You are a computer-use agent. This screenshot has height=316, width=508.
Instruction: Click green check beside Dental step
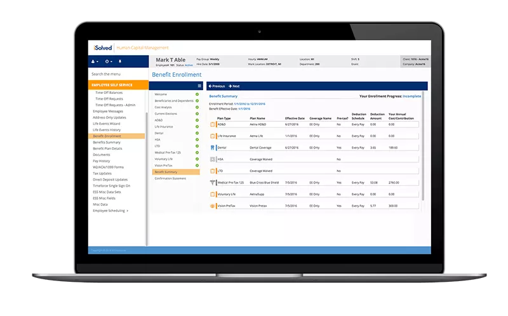click(x=197, y=133)
